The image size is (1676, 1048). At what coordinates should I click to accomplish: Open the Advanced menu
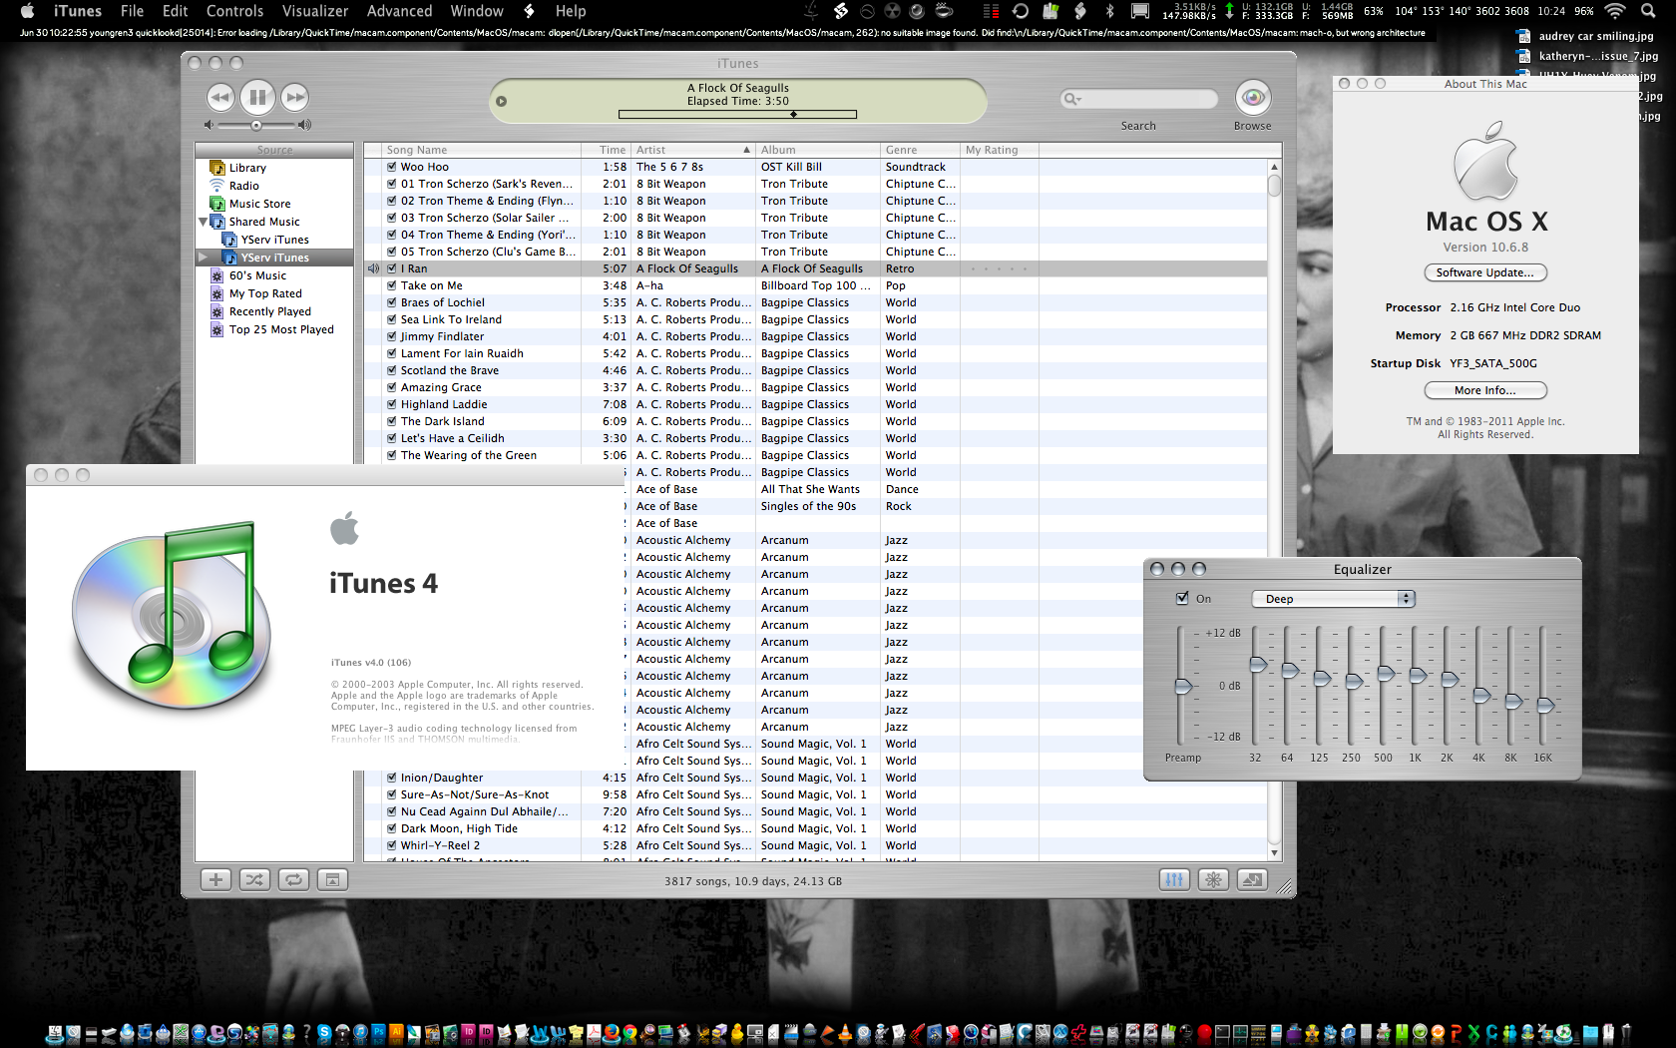399,11
